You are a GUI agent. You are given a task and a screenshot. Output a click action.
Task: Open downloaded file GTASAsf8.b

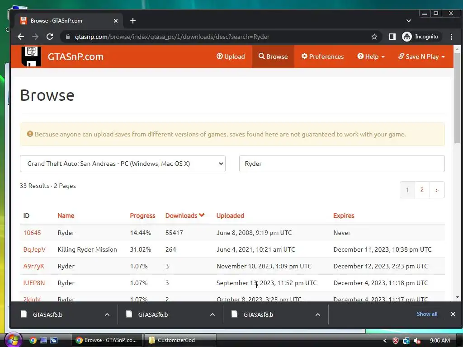point(258,314)
